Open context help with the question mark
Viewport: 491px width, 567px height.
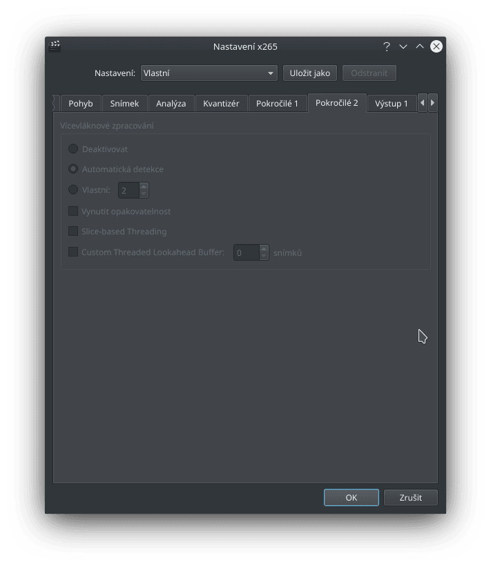pyautogui.click(x=387, y=46)
